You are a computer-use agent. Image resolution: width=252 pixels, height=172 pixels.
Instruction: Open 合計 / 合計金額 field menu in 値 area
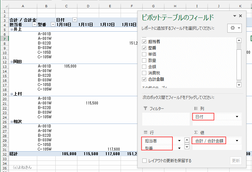237,141
